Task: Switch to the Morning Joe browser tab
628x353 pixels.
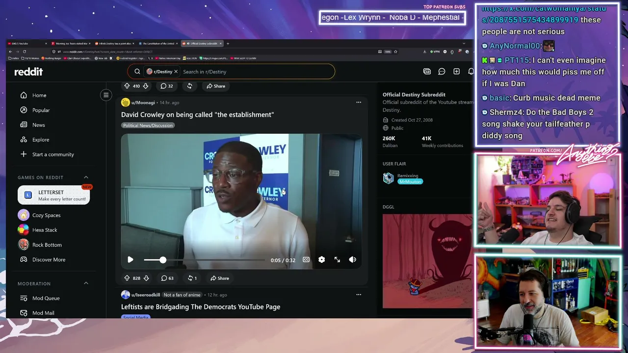Action: pos(71,44)
